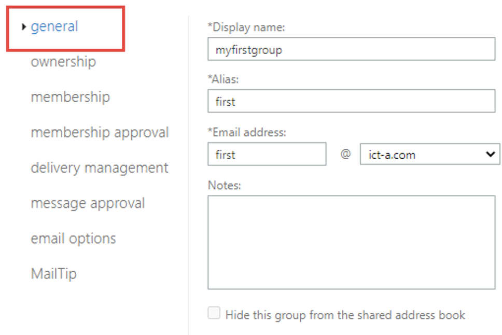Switch to message approval section

pyautogui.click(x=88, y=203)
